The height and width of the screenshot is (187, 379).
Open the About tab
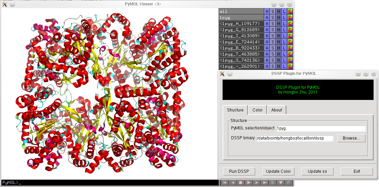click(277, 110)
